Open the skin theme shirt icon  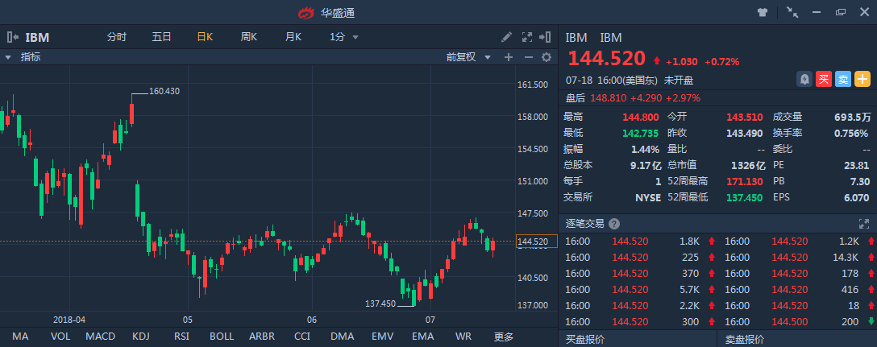pyautogui.click(x=762, y=12)
